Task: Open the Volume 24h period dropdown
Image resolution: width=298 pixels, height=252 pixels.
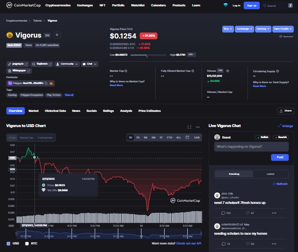Action: point(220,71)
